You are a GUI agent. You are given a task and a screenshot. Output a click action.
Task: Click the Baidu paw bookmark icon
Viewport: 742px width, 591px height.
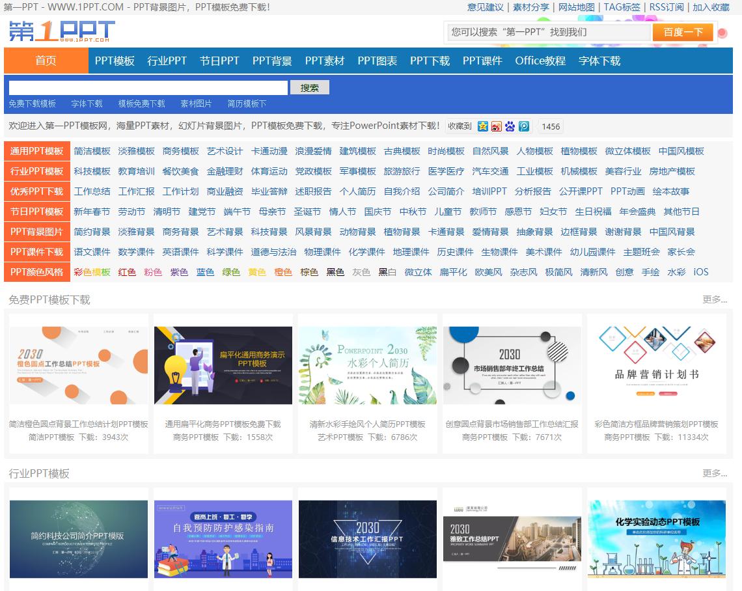click(x=509, y=126)
